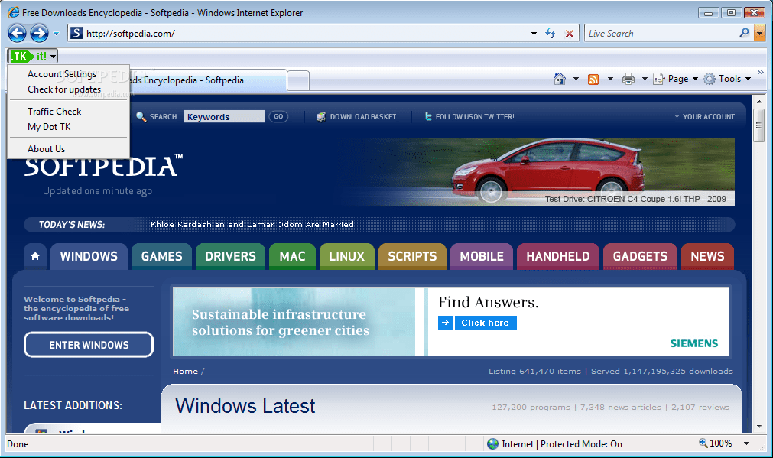Click the Softpedia logo
The width and height of the screenshot is (773, 458).
[x=103, y=166]
